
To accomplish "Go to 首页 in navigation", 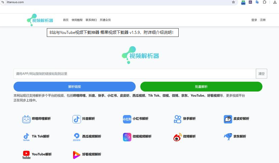I will [66, 20].
